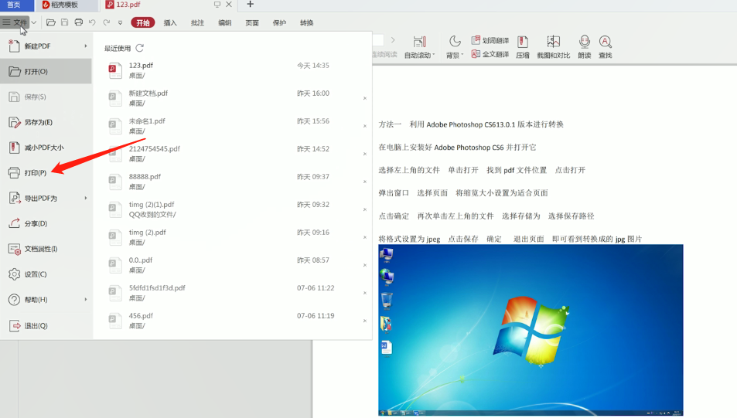Click the monitor icon on 123.pdf tab
This screenshot has height=418, width=737.
(x=217, y=4)
